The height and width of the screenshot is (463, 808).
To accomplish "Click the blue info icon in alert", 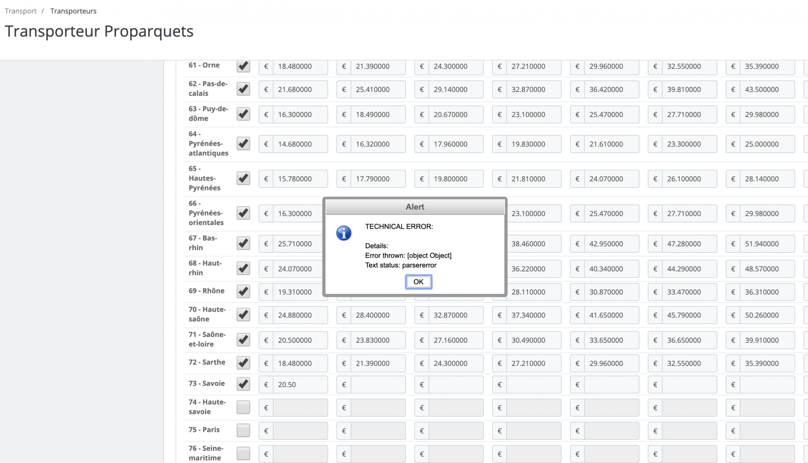I will (x=344, y=233).
